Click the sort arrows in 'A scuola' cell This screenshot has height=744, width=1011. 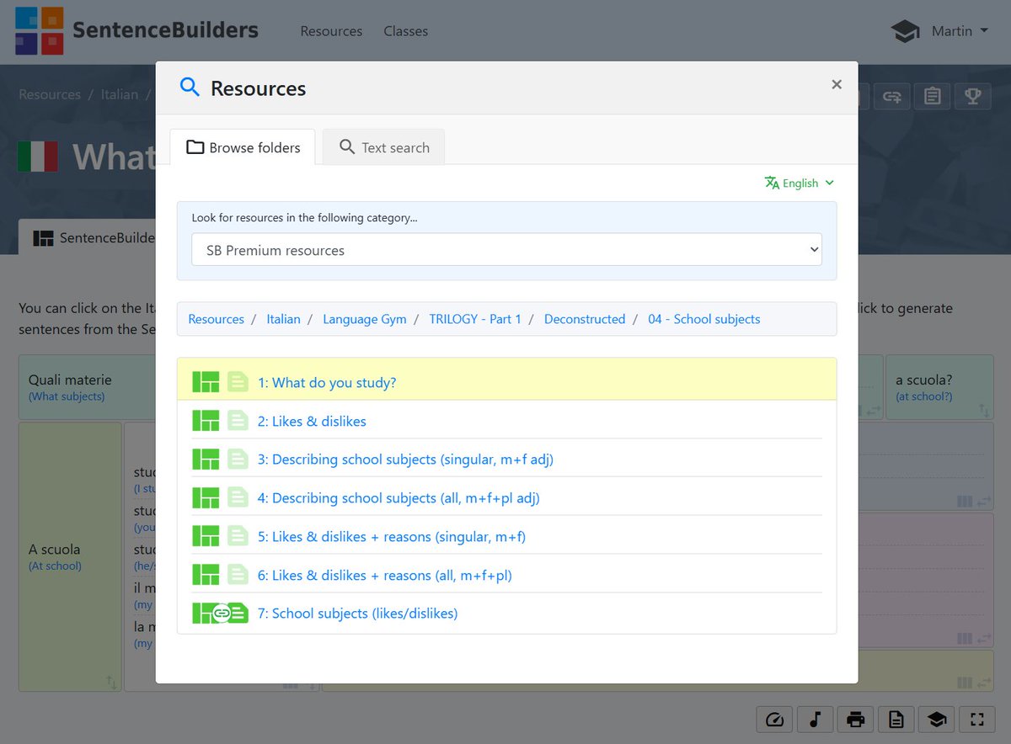point(112,683)
